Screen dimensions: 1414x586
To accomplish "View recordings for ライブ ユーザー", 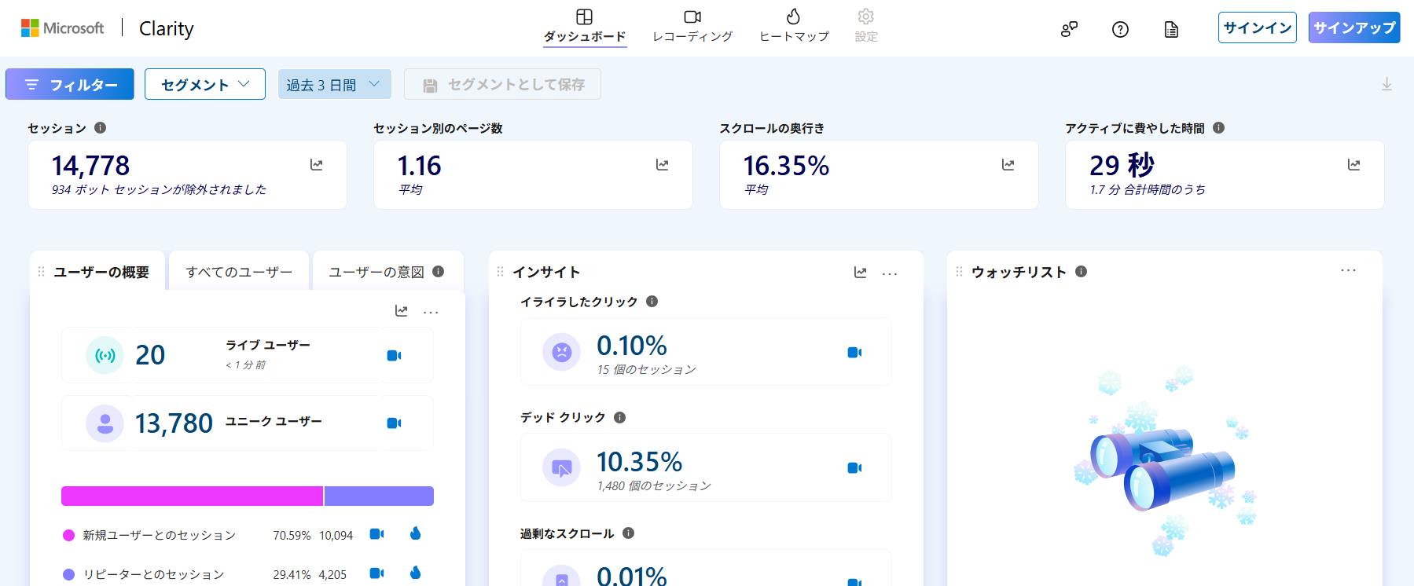I will [395, 356].
